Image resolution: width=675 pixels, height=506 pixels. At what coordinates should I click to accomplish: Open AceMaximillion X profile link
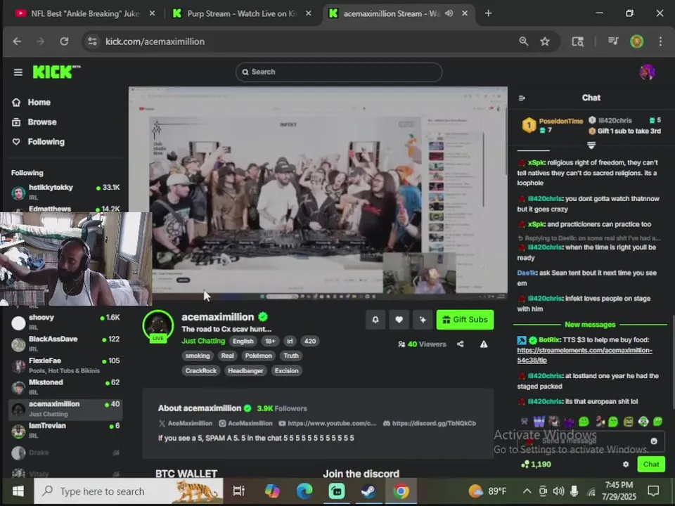[x=186, y=423]
